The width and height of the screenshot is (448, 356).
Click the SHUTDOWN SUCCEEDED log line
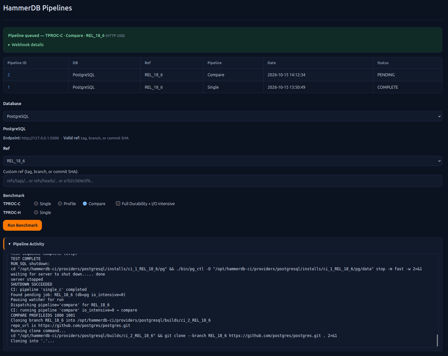(x=31, y=284)
